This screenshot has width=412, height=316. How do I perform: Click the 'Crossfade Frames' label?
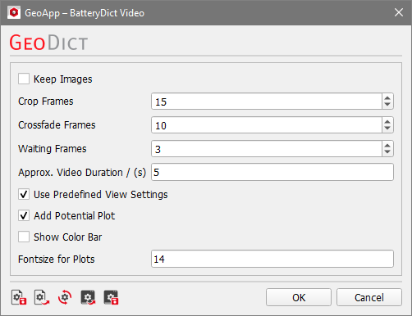coord(57,125)
